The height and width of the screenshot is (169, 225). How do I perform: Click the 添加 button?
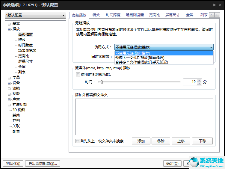141,141
